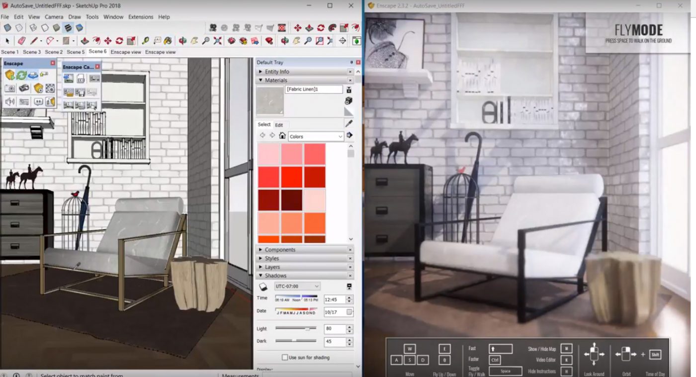The image size is (696, 377).
Task: Open the Colors library dropdown
Action: tap(316, 136)
